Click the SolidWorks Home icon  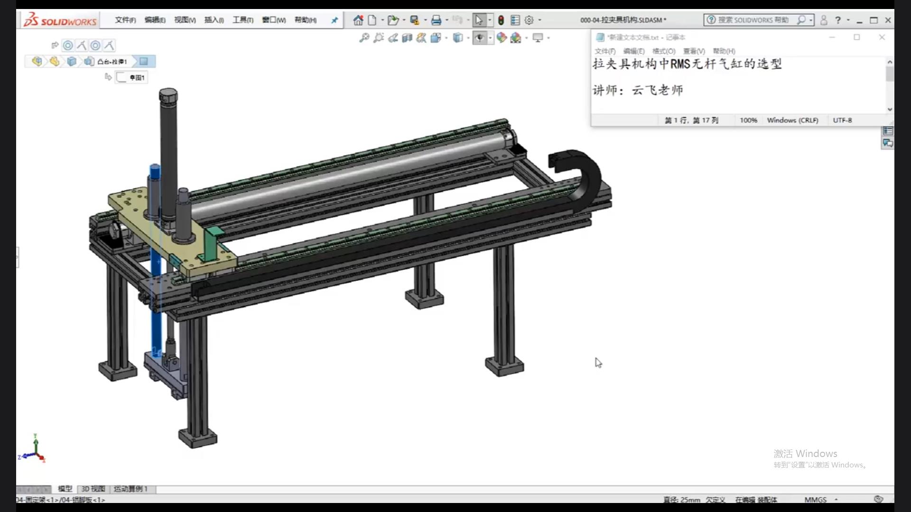tap(358, 20)
